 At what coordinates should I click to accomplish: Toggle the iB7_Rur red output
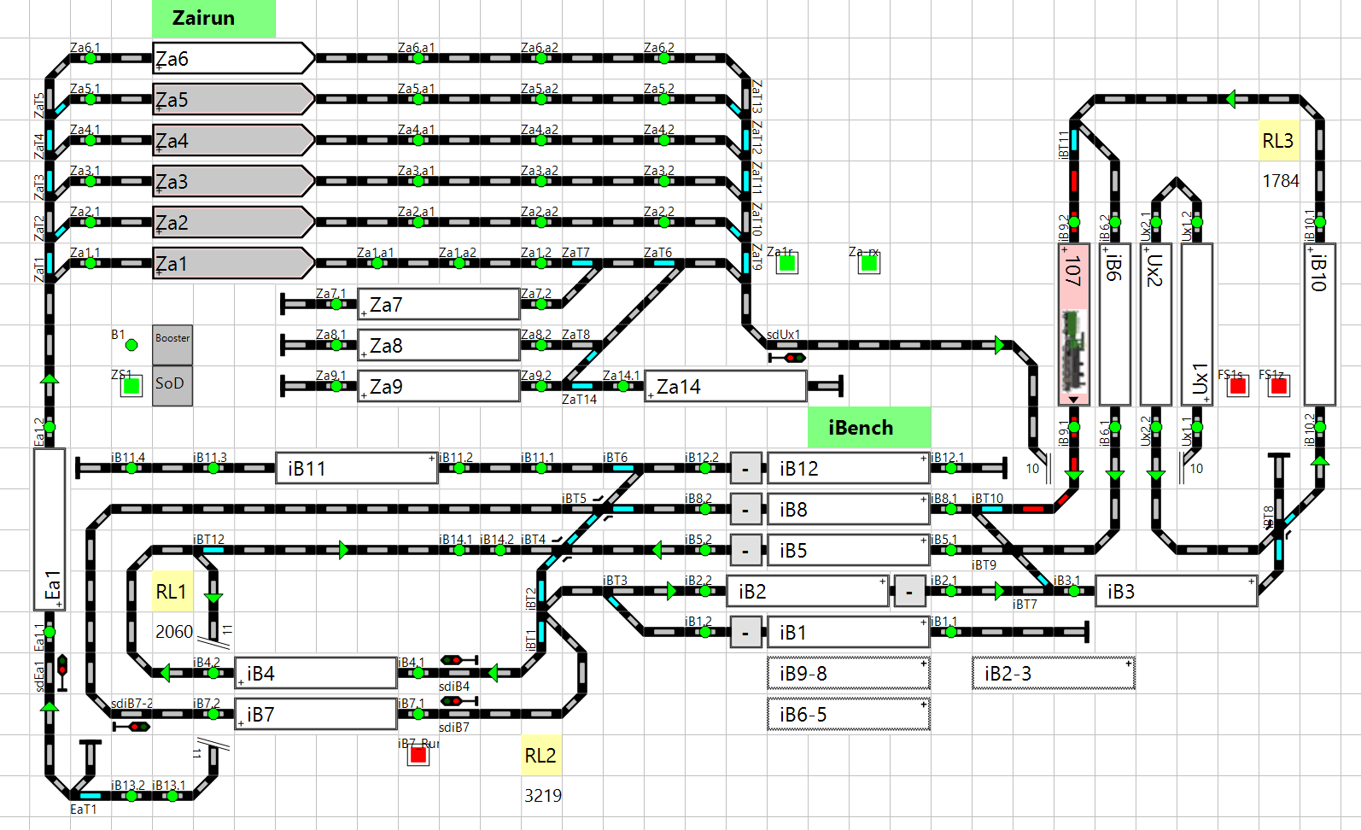tap(418, 755)
